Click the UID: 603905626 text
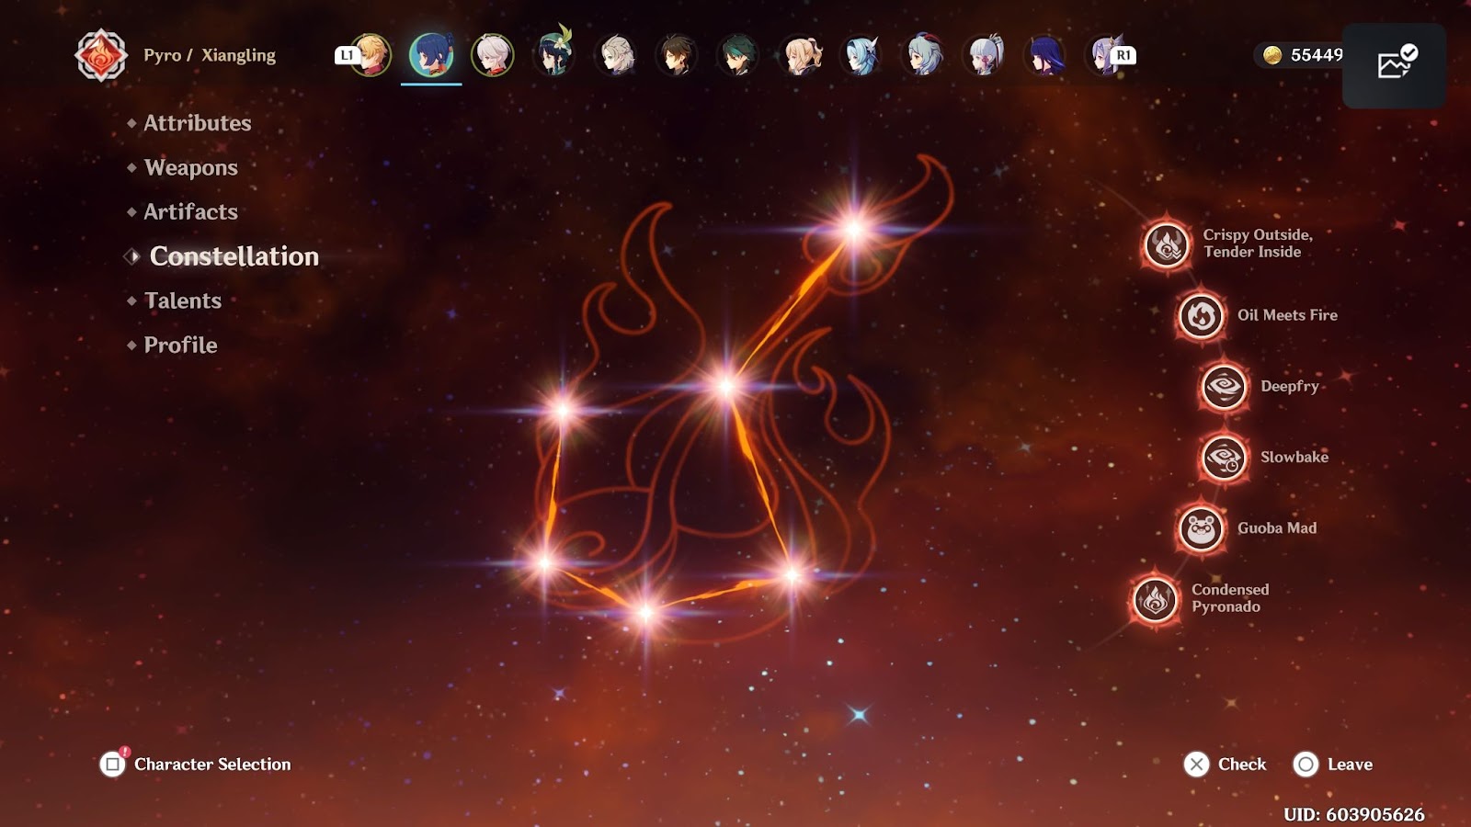Screen dimensions: 1471x827 (1354, 814)
